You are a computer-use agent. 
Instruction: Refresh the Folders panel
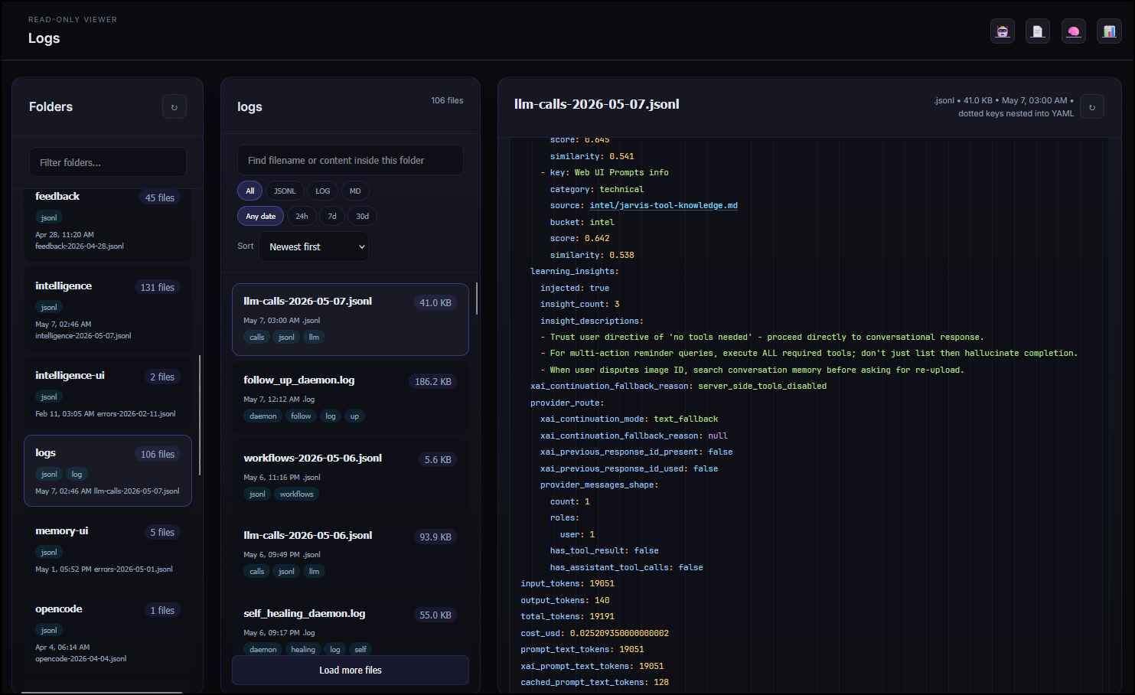tap(174, 107)
